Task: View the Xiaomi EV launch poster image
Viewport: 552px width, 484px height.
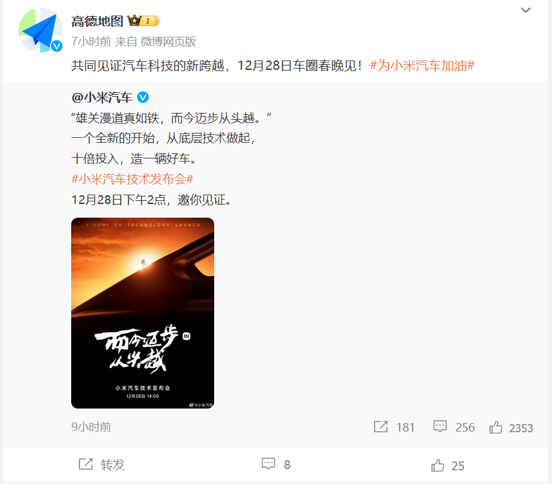Action: (x=142, y=313)
